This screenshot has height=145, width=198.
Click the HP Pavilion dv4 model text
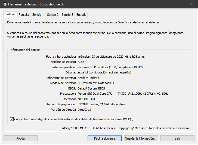click(x=96, y=83)
